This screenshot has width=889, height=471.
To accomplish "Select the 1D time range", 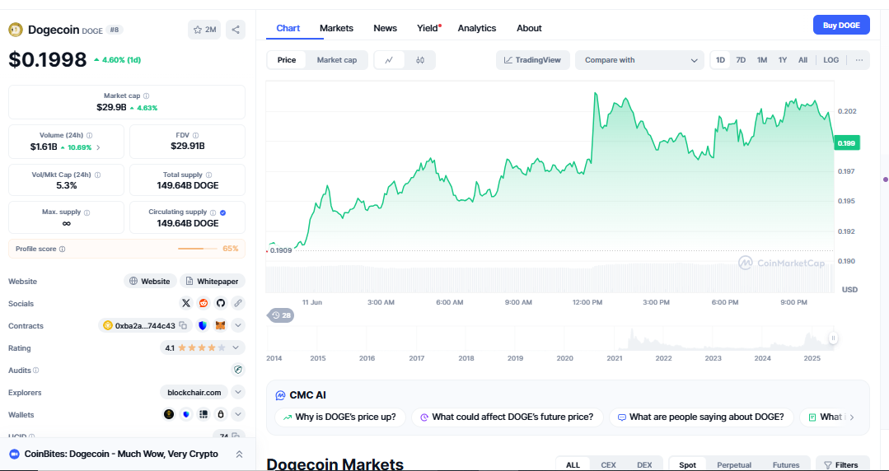I will [x=720, y=60].
